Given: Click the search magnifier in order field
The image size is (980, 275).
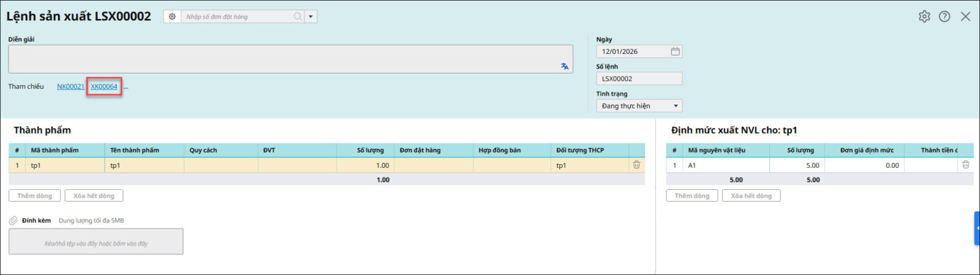Looking at the screenshot, I should pyautogui.click(x=298, y=17).
